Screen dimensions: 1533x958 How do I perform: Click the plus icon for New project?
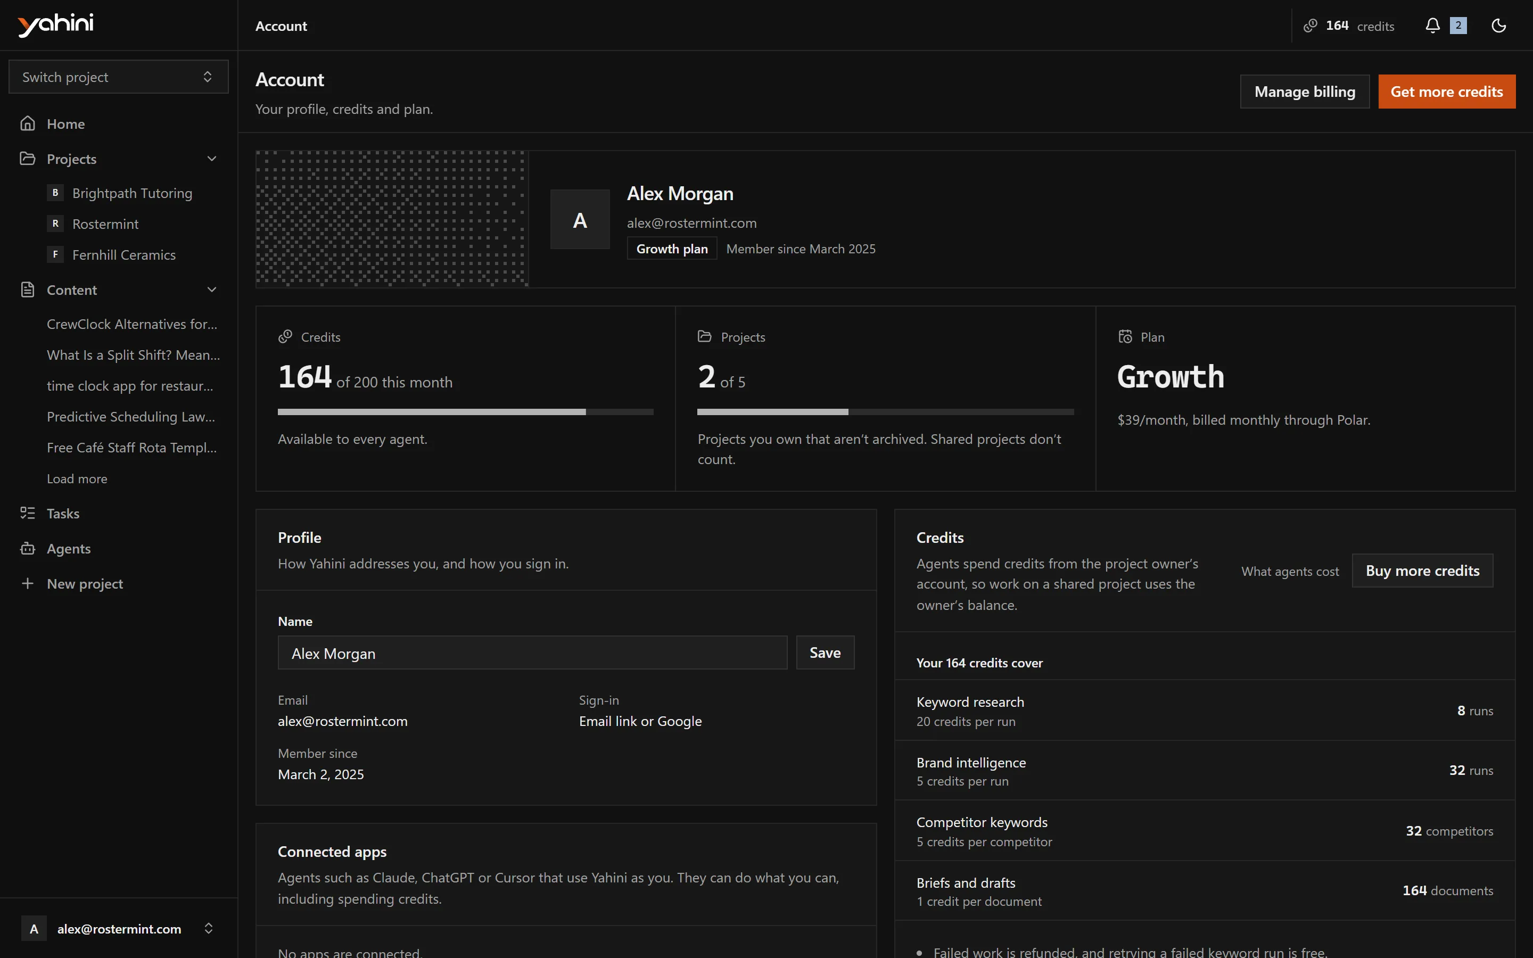(27, 583)
